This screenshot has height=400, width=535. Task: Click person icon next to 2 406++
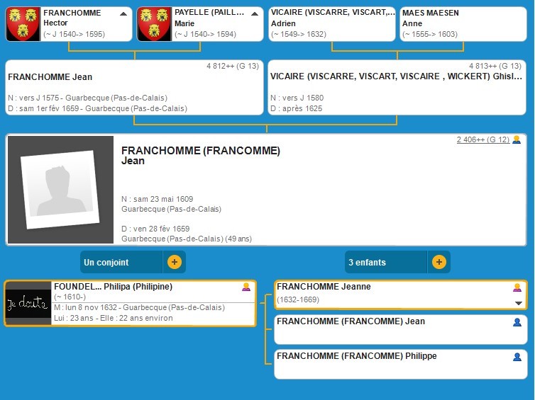[x=517, y=139]
